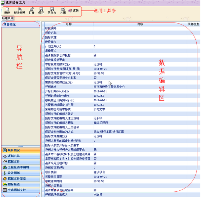Click 否 value for 是否接受联合体投标

95,55
